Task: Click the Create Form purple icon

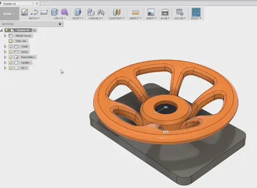Action: pos(64,12)
